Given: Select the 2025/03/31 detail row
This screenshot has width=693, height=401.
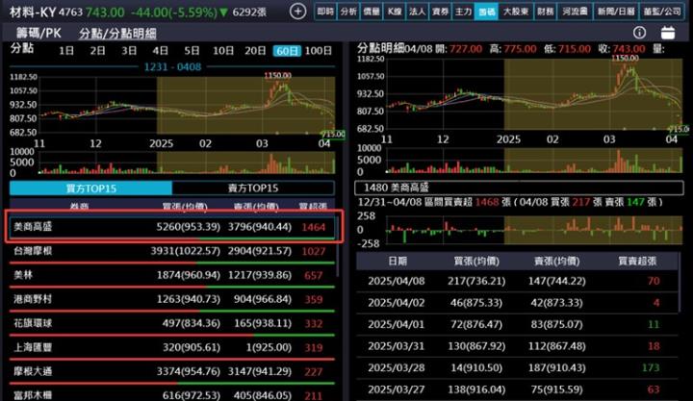Looking at the screenshot, I should pos(520,345).
